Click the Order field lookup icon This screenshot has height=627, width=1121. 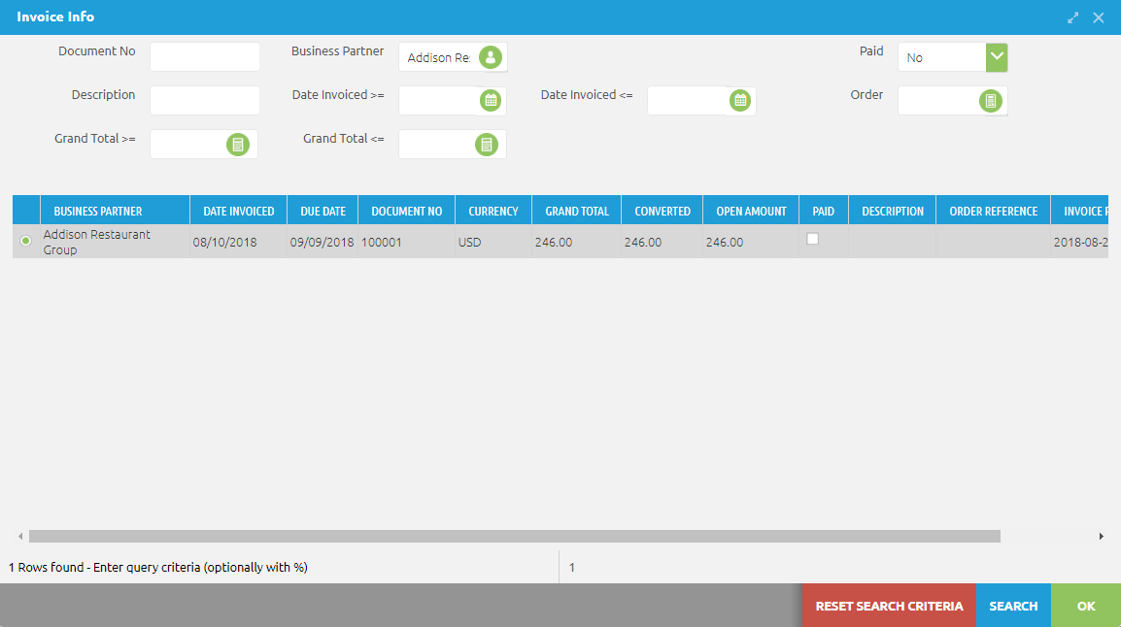pyautogui.click(x=990, y=100)
